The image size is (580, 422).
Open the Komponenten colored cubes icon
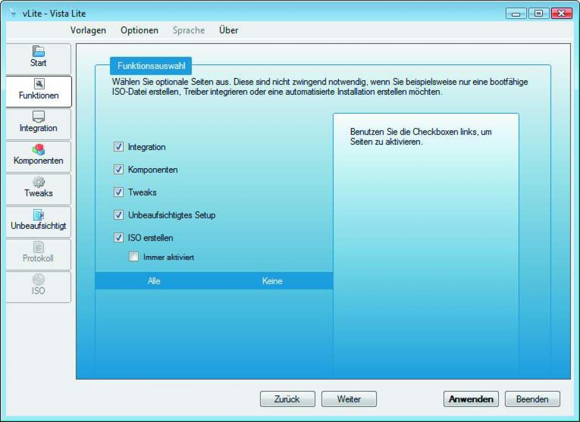coord(39,149)
